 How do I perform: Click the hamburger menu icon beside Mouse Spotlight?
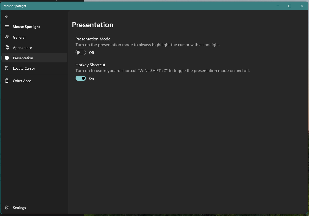pyautogui.click(x=7, y=27)
